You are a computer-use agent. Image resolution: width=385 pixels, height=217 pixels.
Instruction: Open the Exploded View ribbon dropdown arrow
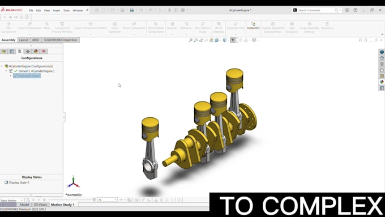coord(236,34)
